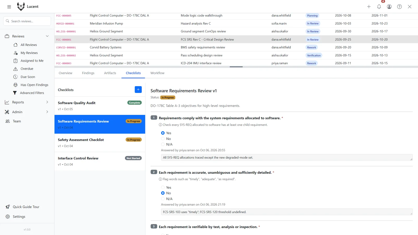Open All Reviews home icon
The image size is (418, 235).
pos(16,45)
